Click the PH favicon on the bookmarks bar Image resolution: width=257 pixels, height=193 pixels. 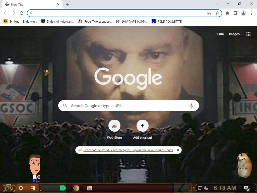[6, 22]
